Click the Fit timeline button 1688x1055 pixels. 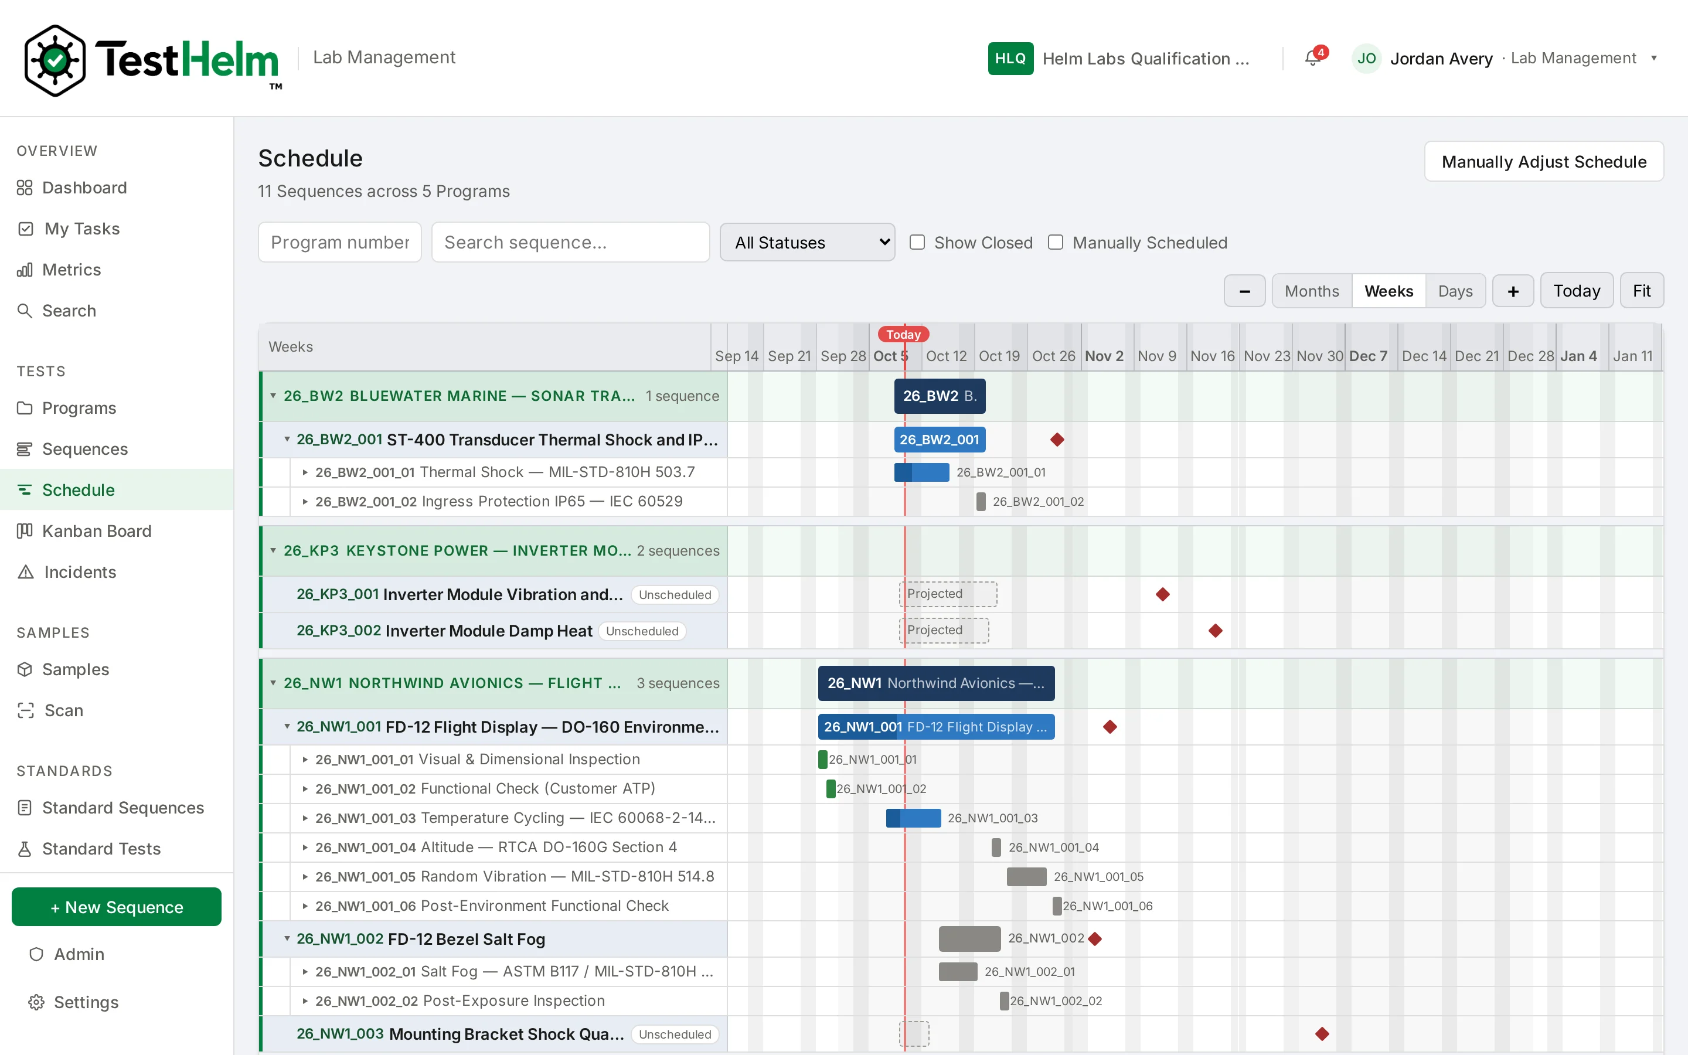point(1641,291)
